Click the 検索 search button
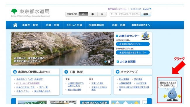Screen dimensions: 190x107 point(146,14)
